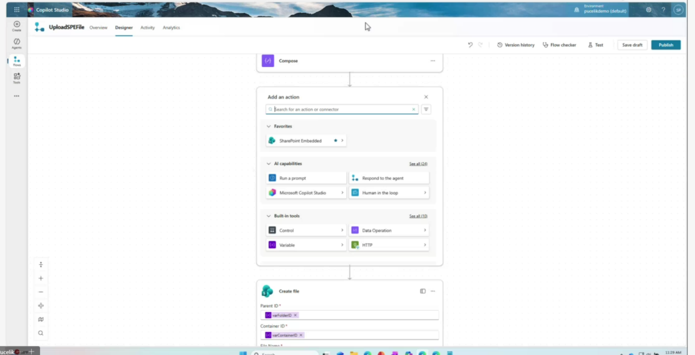Toggle the favorite star on SharePoint Embedded
Screen dimensions: 695x355
335,141
